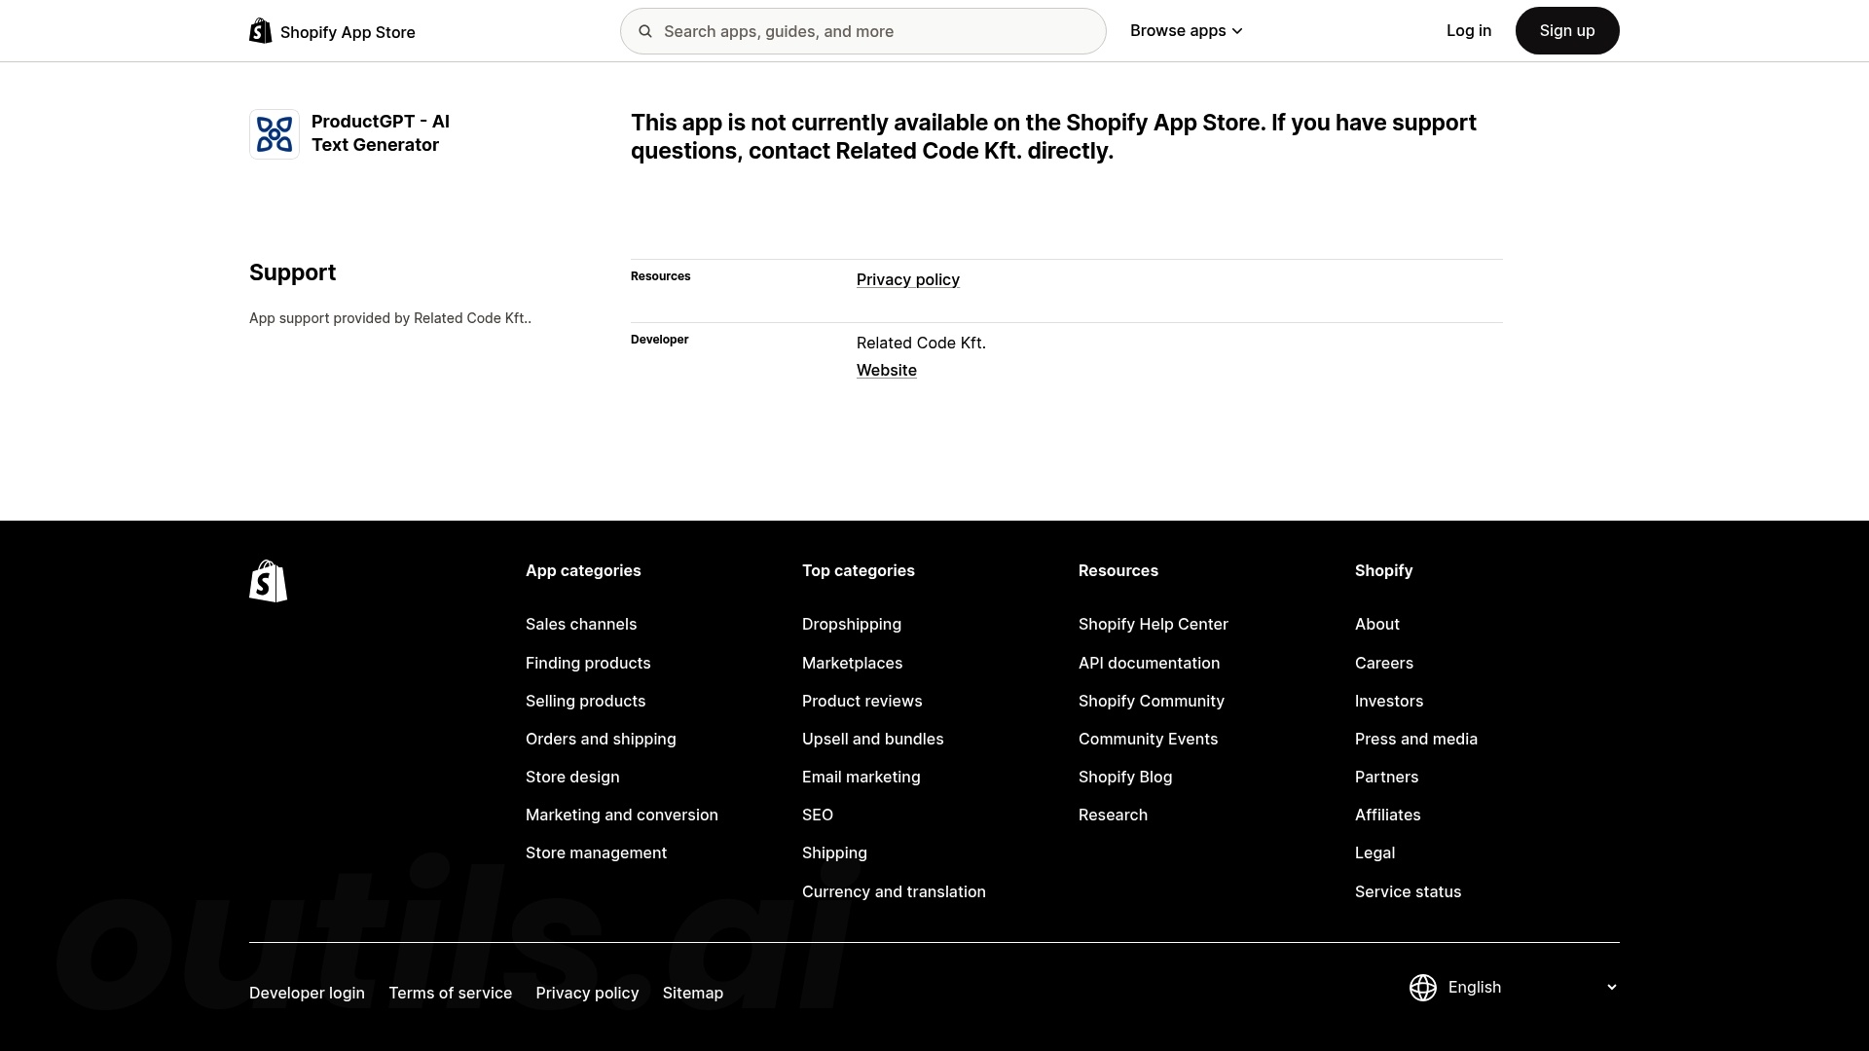
Task: Check Service status link
Action: pyautogui.click(x=1408, y=892)
